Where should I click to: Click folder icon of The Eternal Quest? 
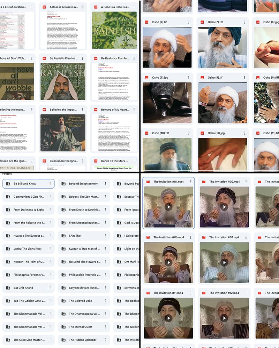(63, 327)
